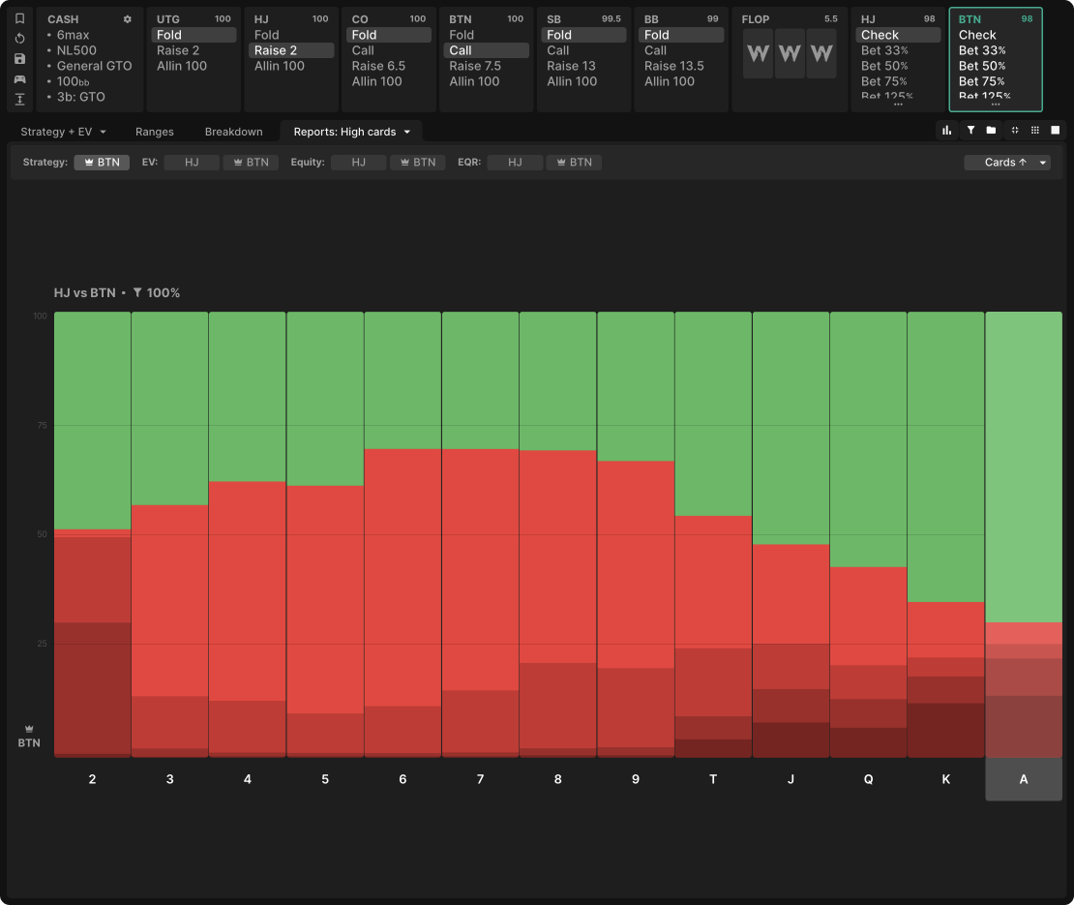The height and width of the screenshot is (905, 1074).
Task: Select Raise 6.5 in the CO panel
Action: (x=378, y=66)
